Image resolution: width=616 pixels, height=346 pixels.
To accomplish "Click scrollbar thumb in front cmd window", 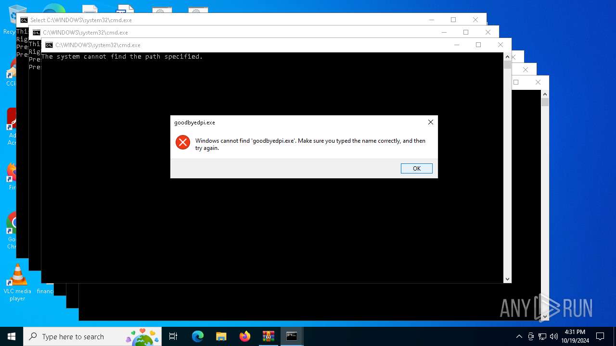I will click(507, 65).
